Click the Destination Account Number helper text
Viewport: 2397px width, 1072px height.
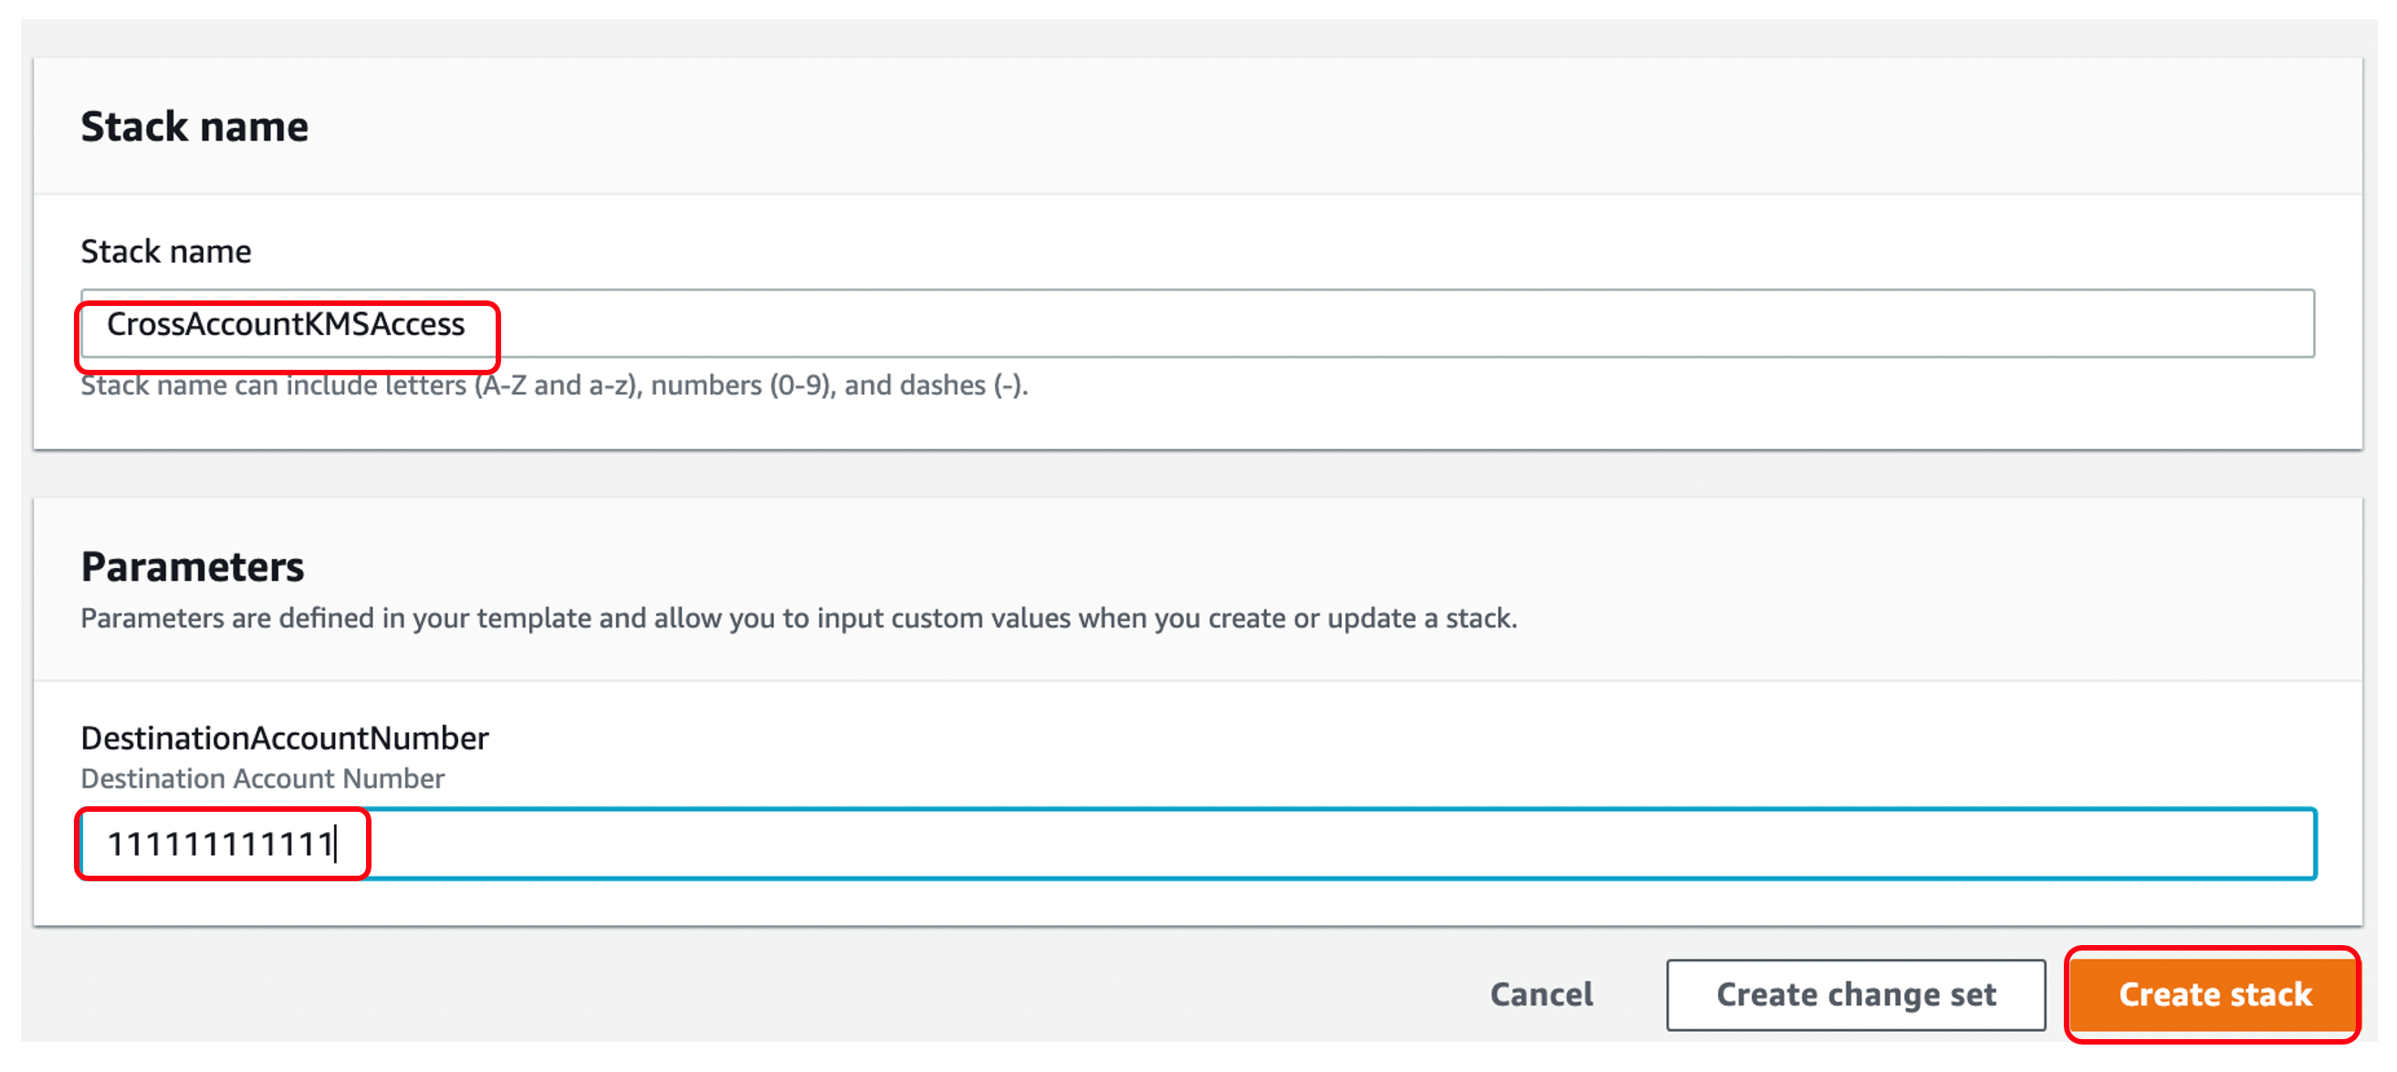[262, 779]
